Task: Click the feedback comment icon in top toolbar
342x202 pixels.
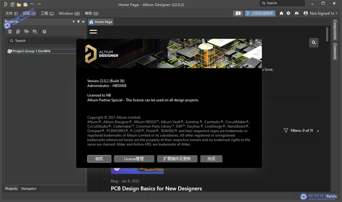Action: pos(238,13)
